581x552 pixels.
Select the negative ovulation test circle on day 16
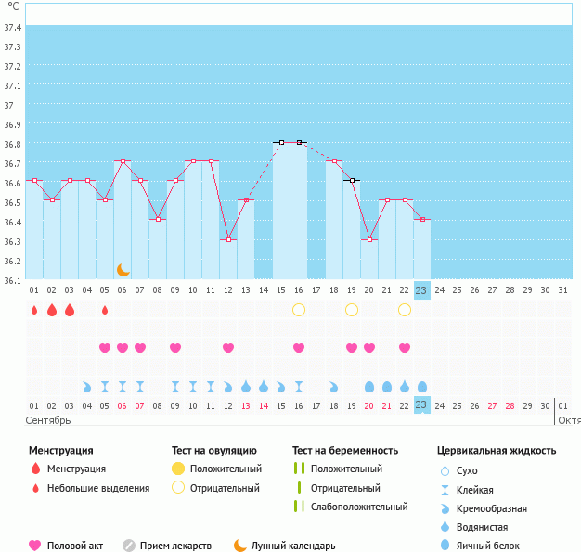[x=299, y=310]
